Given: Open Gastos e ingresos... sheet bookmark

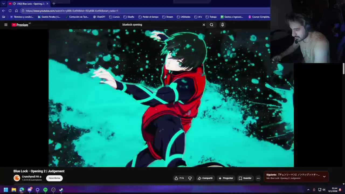Looking at the screenshot, I should coord(232,17).
